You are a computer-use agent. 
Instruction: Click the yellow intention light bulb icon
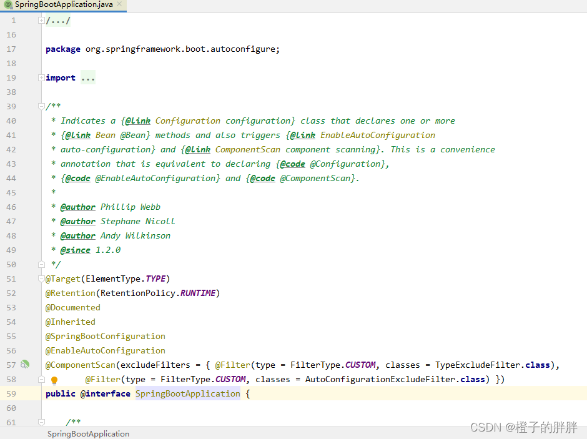point(54,381)
